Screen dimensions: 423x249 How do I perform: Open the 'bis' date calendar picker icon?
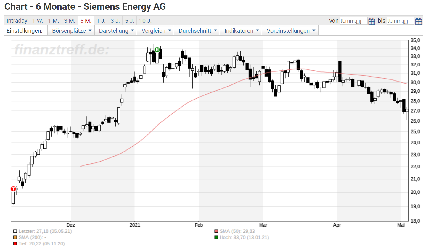click(x=419, y=21)
